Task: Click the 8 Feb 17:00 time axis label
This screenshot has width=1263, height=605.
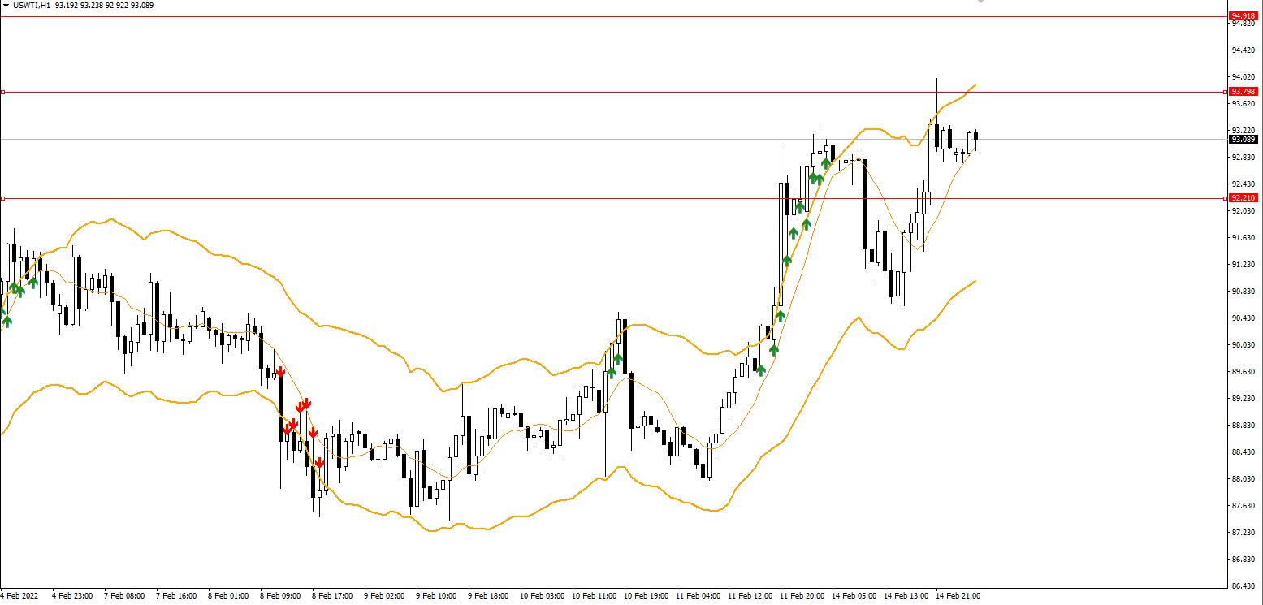Action: 332,596
